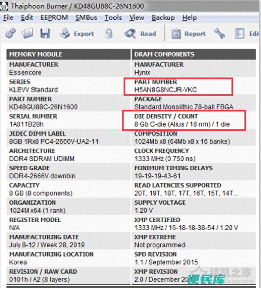
Task: Select serial number 1A011B28h
Action: coord(27,124)
